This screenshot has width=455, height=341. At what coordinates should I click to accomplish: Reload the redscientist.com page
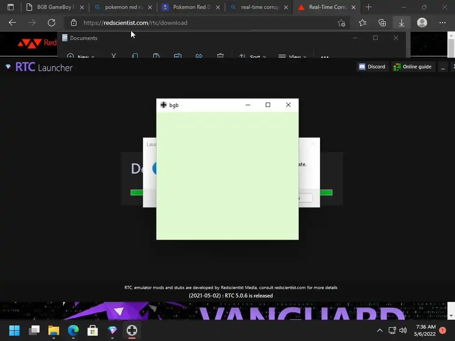(x=52, y=23)
